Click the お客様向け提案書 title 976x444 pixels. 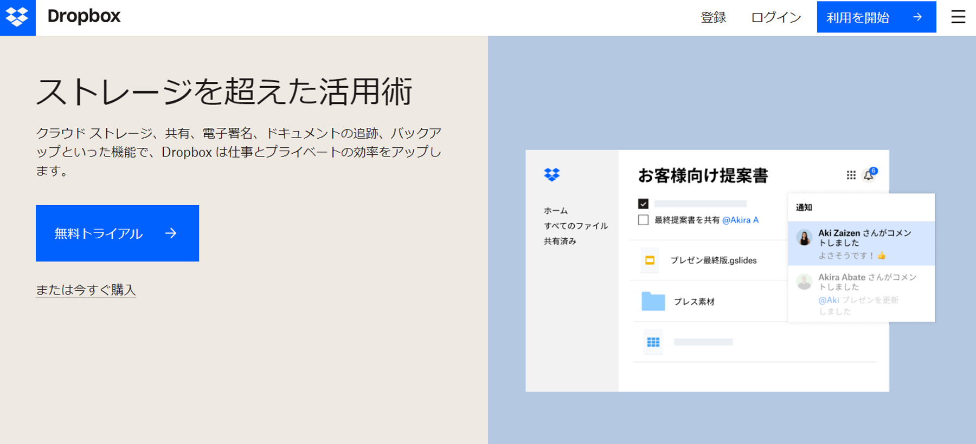coord(703,175)
